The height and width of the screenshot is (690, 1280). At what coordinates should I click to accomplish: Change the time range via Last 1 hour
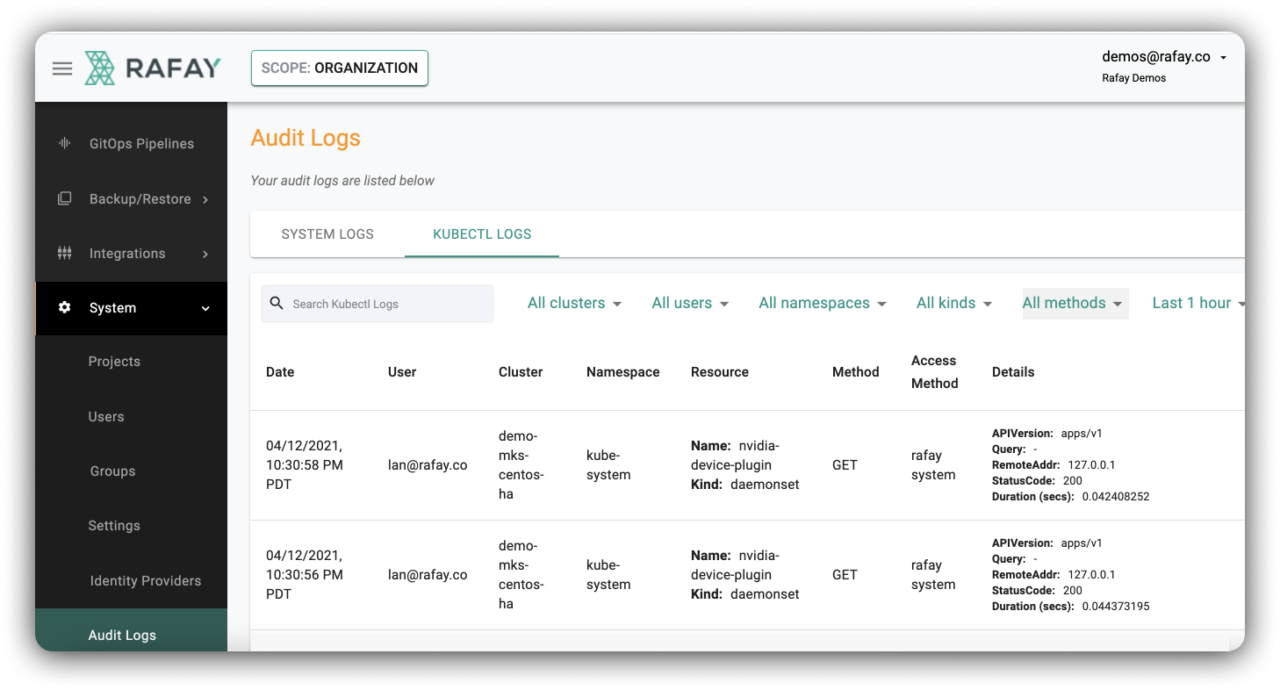click(1196, 303)
